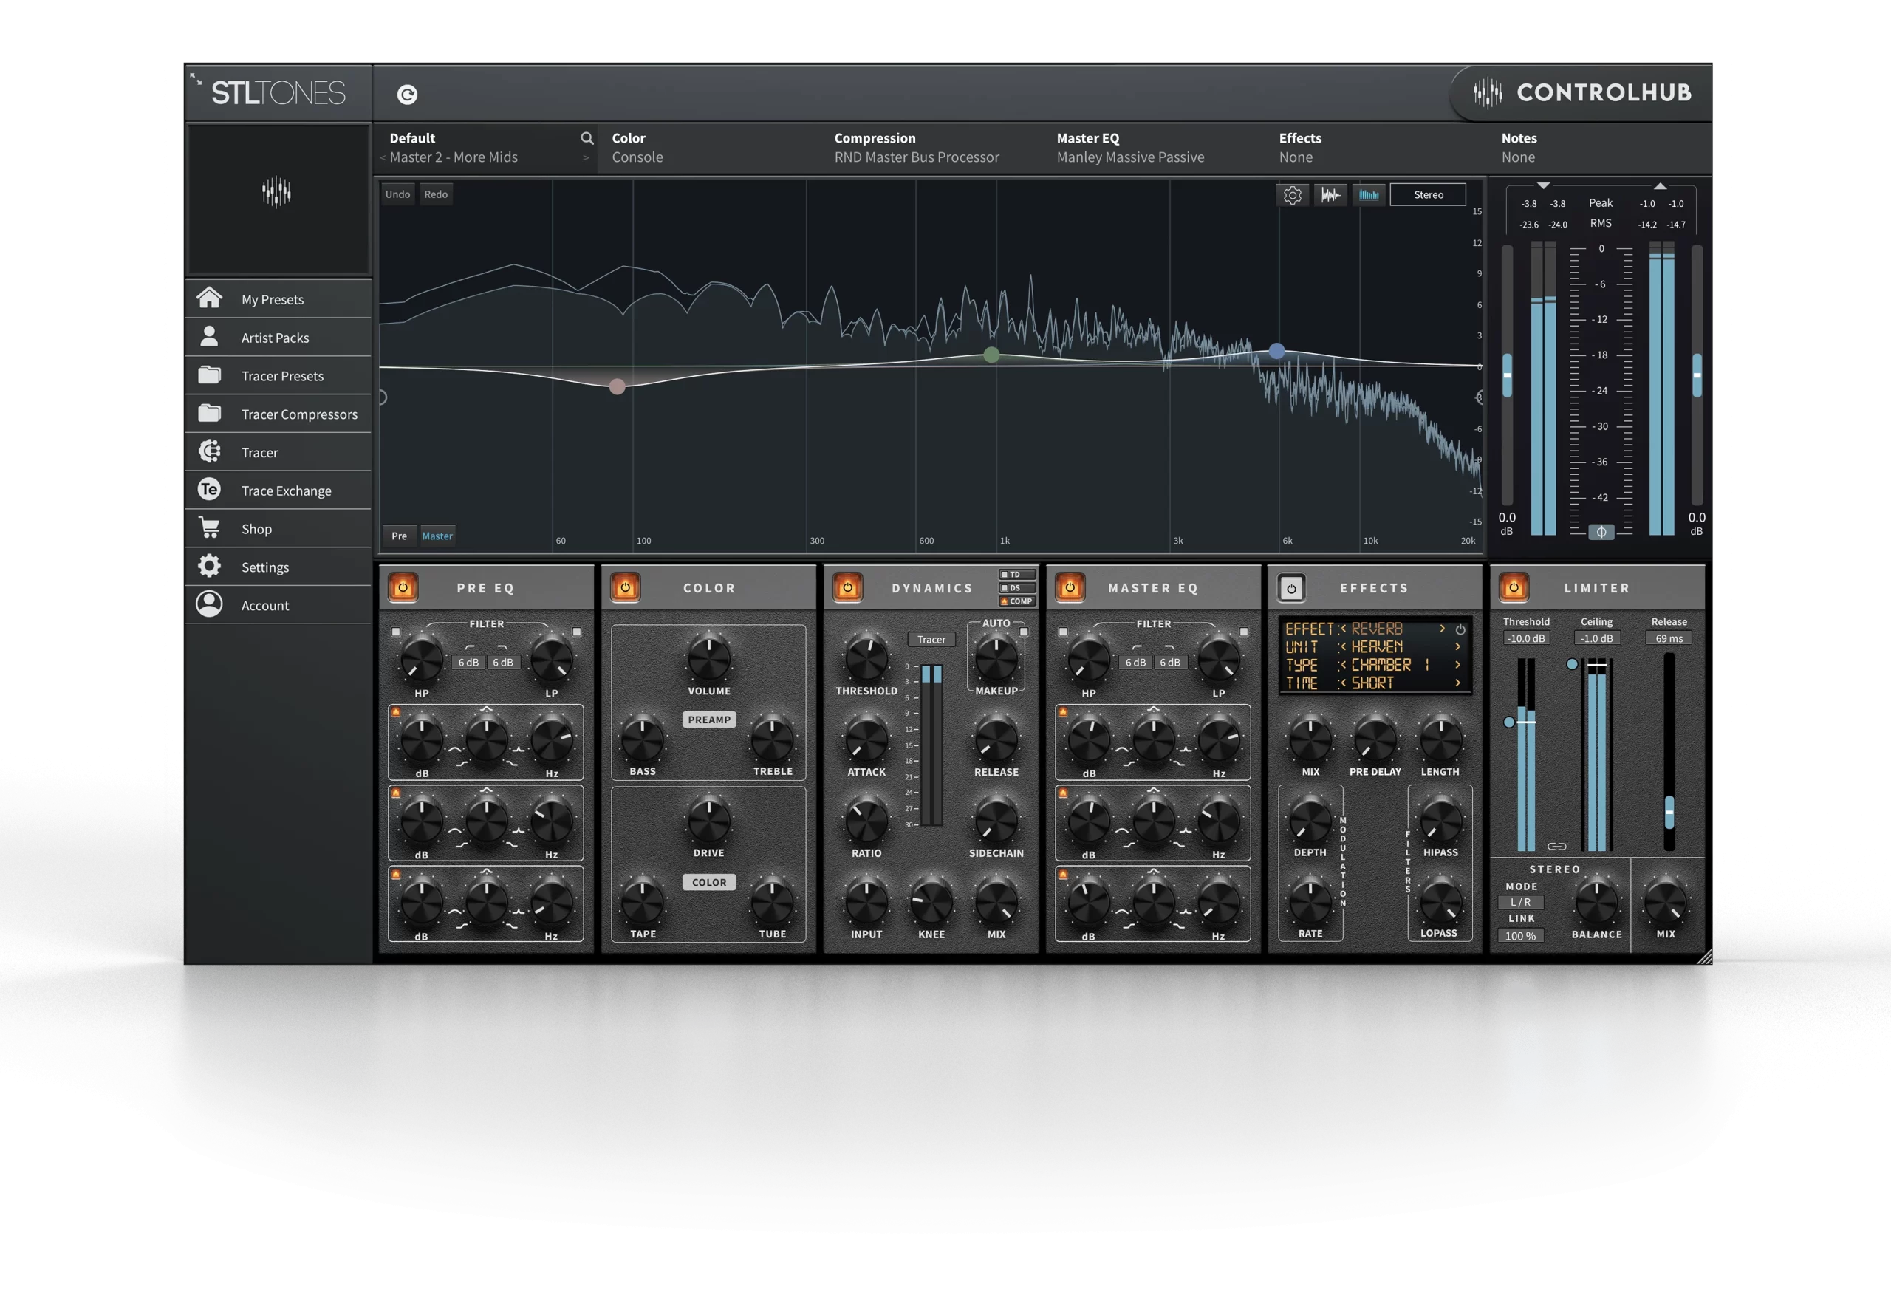Click the input gain slider beside left meters
The image size is (1891, 1295).
tap(1507, 375)
